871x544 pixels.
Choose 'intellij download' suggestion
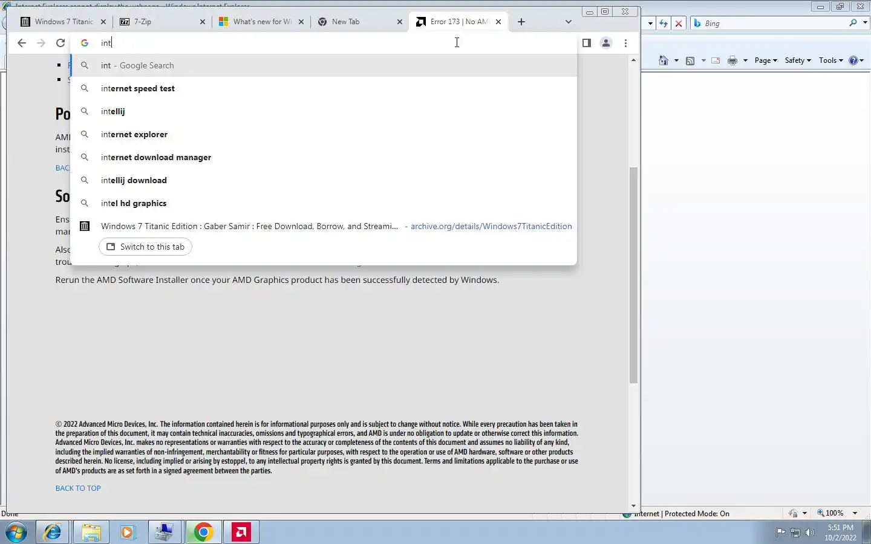(324, 180)
